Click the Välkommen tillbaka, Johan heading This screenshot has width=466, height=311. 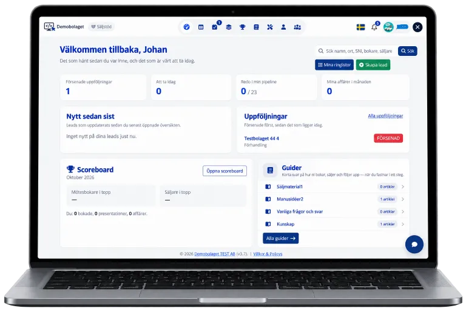pos(113,49)
